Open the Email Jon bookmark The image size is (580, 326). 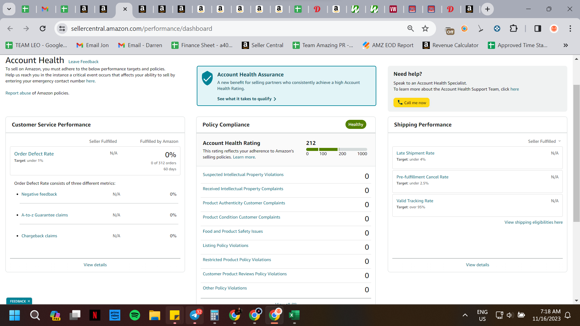coord(92,45)
